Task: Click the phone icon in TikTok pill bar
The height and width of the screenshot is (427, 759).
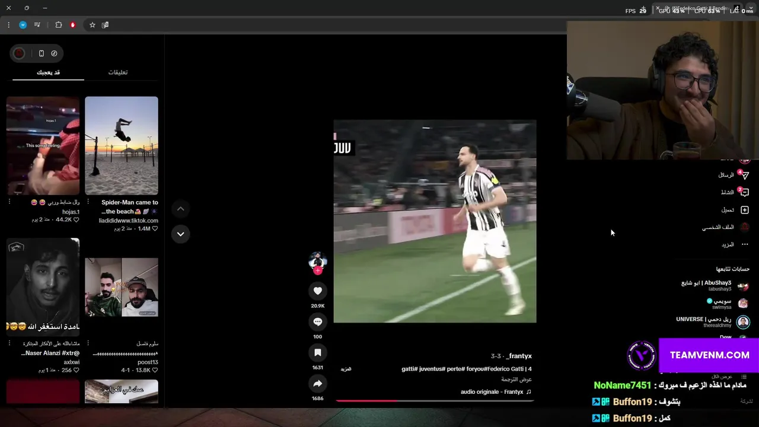Action: coord(41,53)
